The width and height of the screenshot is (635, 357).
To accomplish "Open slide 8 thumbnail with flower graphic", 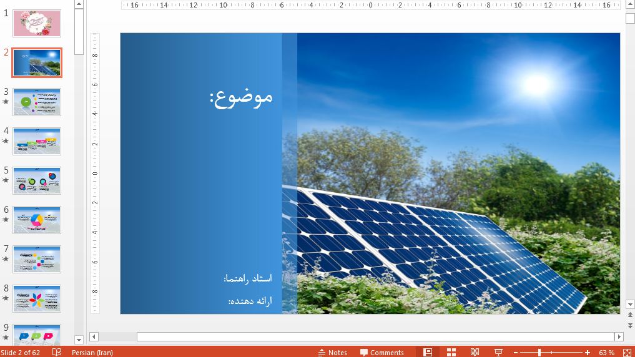I will (37, 298).
